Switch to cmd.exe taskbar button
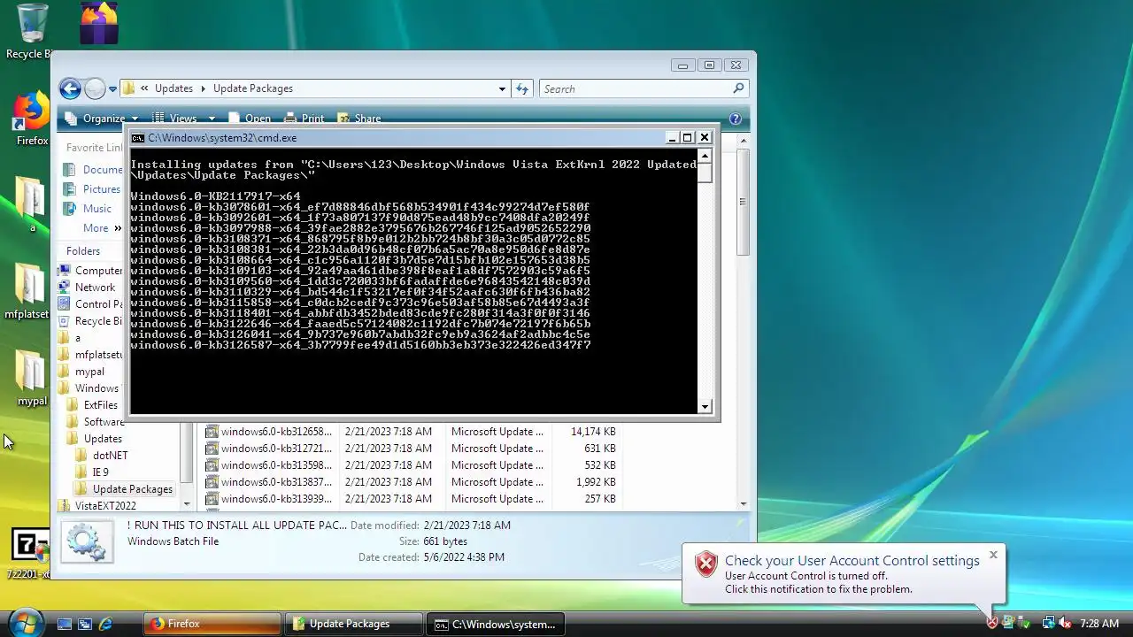The image size is (1133, 637). 495,624
